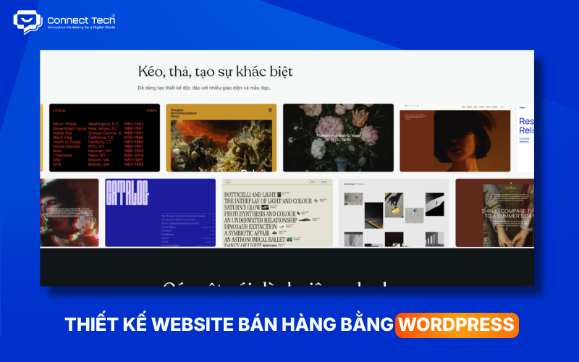This screenshot has width=579, height=362.
Task: Click the "Minor Threat" row in Lineup
Action: click(98, 124)
